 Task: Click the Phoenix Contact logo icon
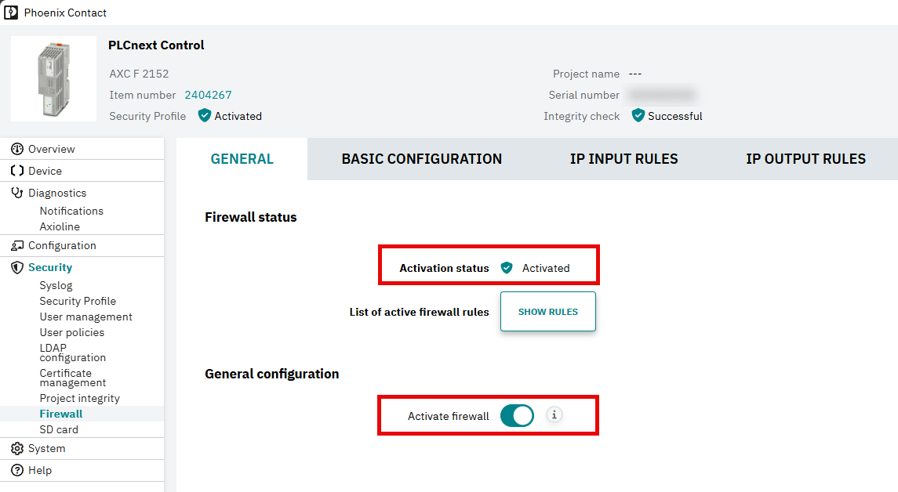click(11, 13)
